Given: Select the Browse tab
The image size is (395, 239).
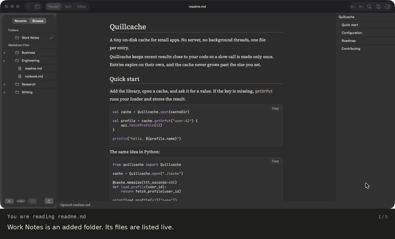Looking at the screenshot, I should pos(38,21).
